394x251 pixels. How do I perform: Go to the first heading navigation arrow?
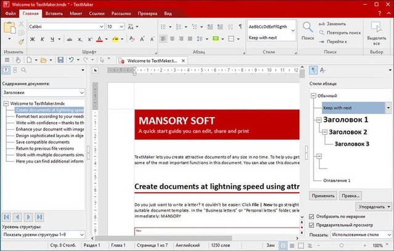[x=7, y=217]
